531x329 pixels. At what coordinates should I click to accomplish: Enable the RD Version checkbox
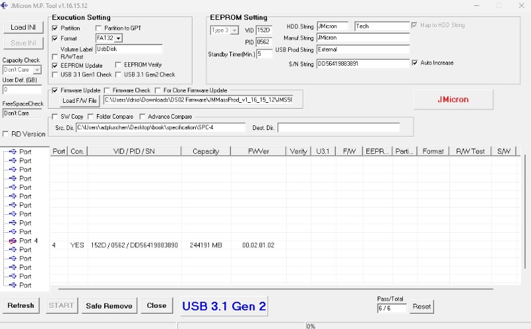(x=6, y=134)
